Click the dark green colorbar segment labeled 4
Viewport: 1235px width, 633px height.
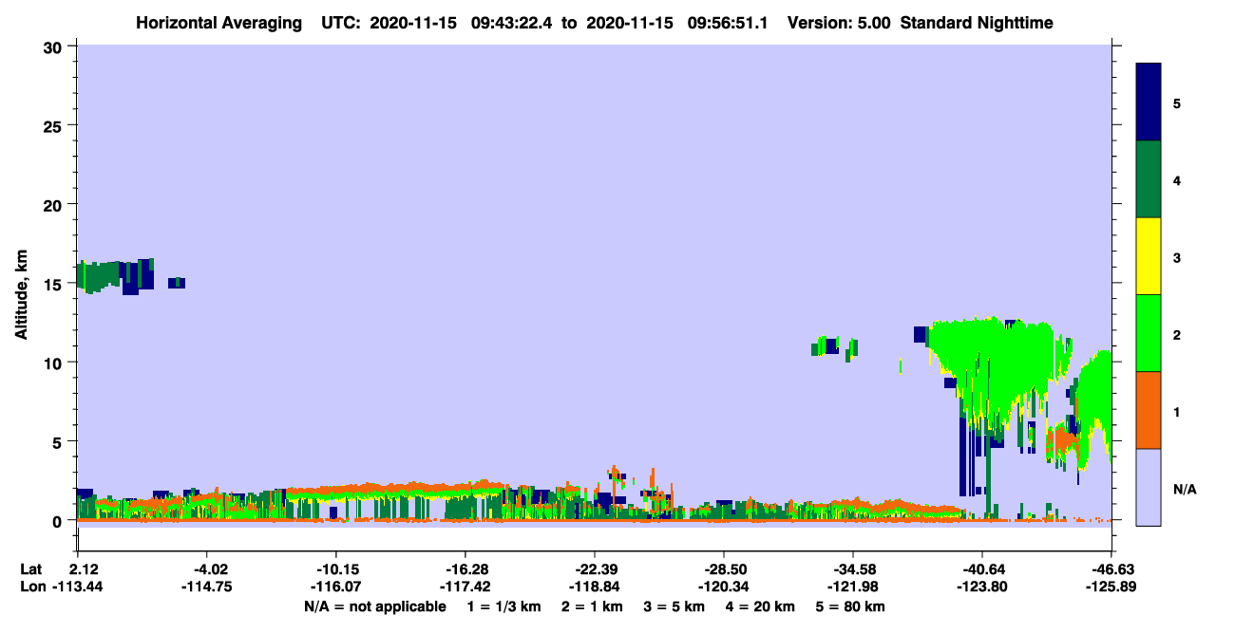(1149, 179)
